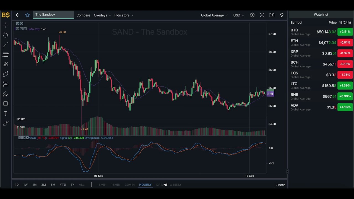Click The Sandbox symbol search field

(x=53, y=15)
